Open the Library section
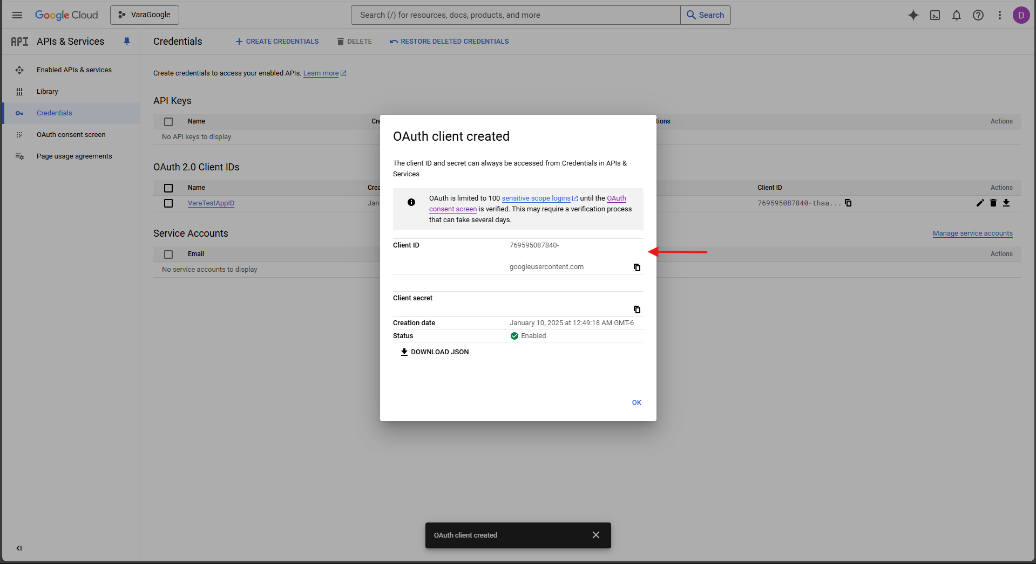The width and height of the screenshot is (1036, 564). coord(47,92)
